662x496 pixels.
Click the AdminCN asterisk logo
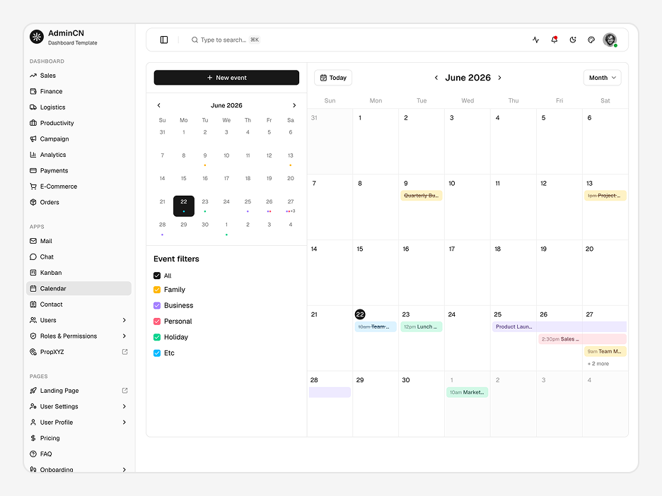coord(37,37)
